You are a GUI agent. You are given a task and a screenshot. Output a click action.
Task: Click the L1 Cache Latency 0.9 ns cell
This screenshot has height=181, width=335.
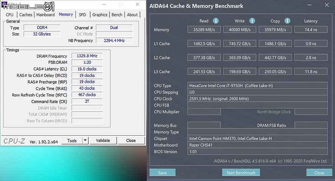point(311,43)
